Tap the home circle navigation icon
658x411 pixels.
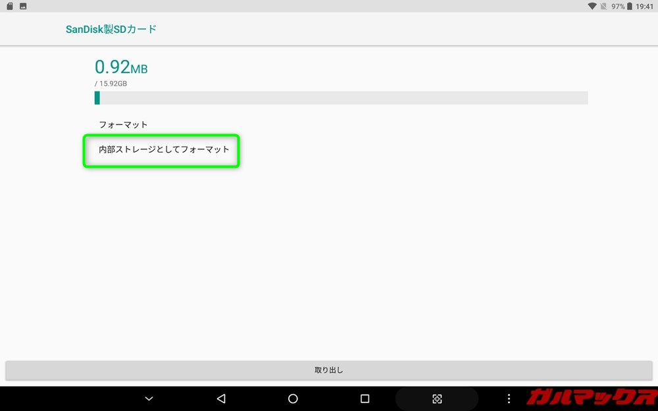293,399
